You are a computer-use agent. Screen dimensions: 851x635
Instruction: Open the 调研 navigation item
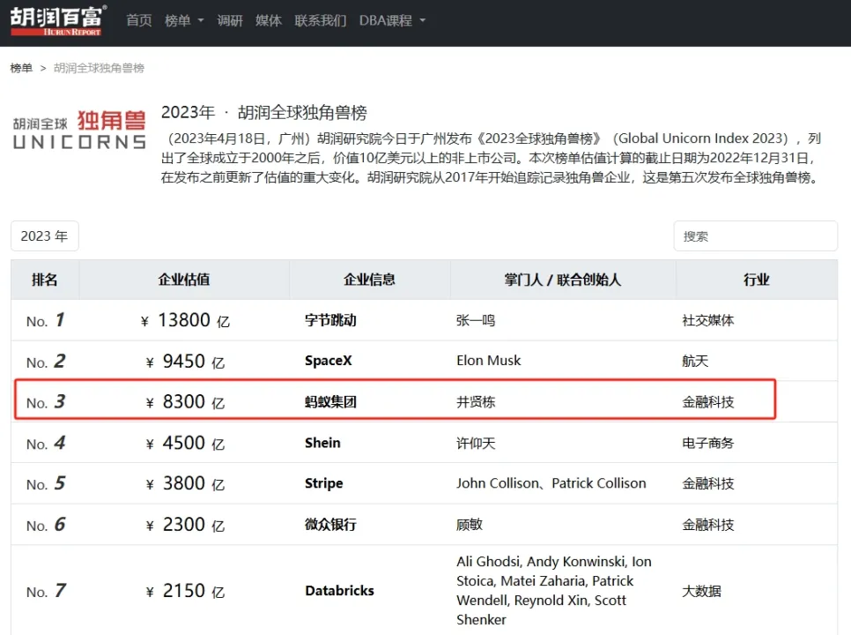[230, 20]
